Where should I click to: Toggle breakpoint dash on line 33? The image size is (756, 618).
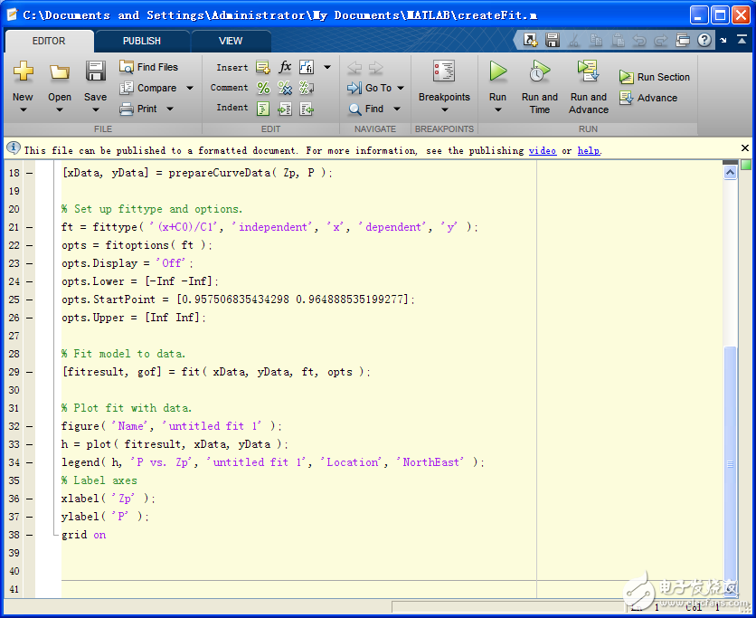point(29,444)
